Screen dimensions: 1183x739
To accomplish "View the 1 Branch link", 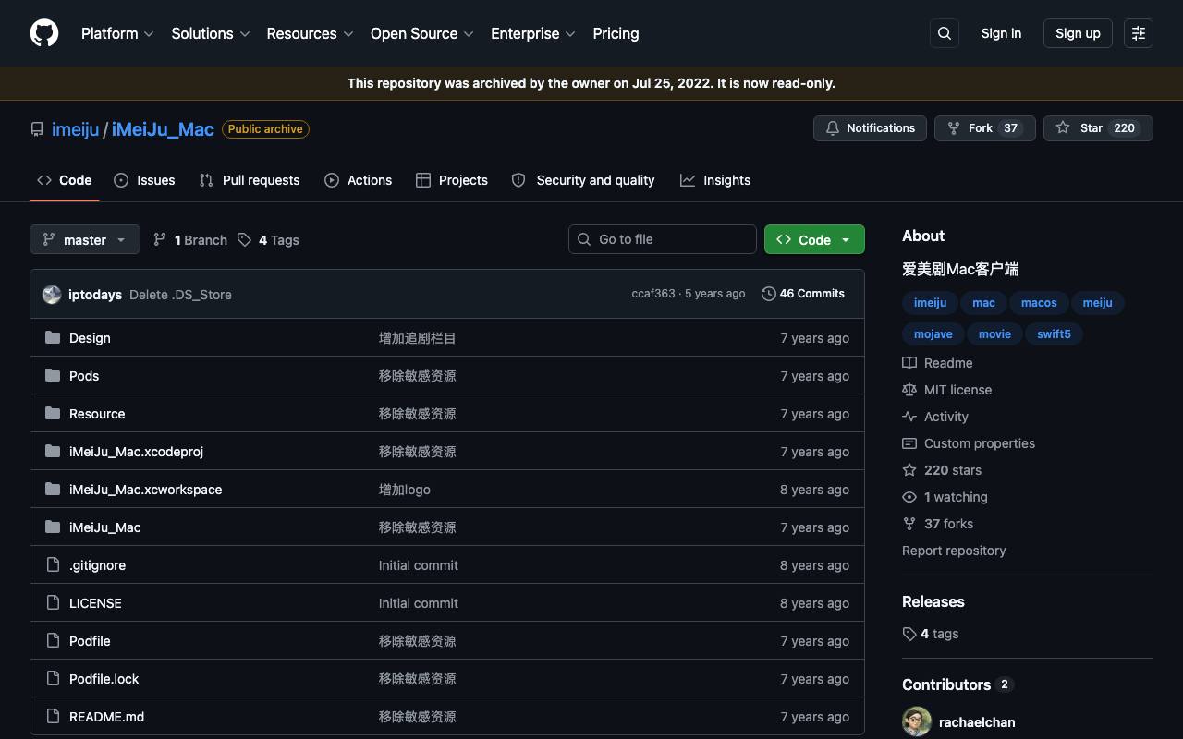I will [190, 240].
